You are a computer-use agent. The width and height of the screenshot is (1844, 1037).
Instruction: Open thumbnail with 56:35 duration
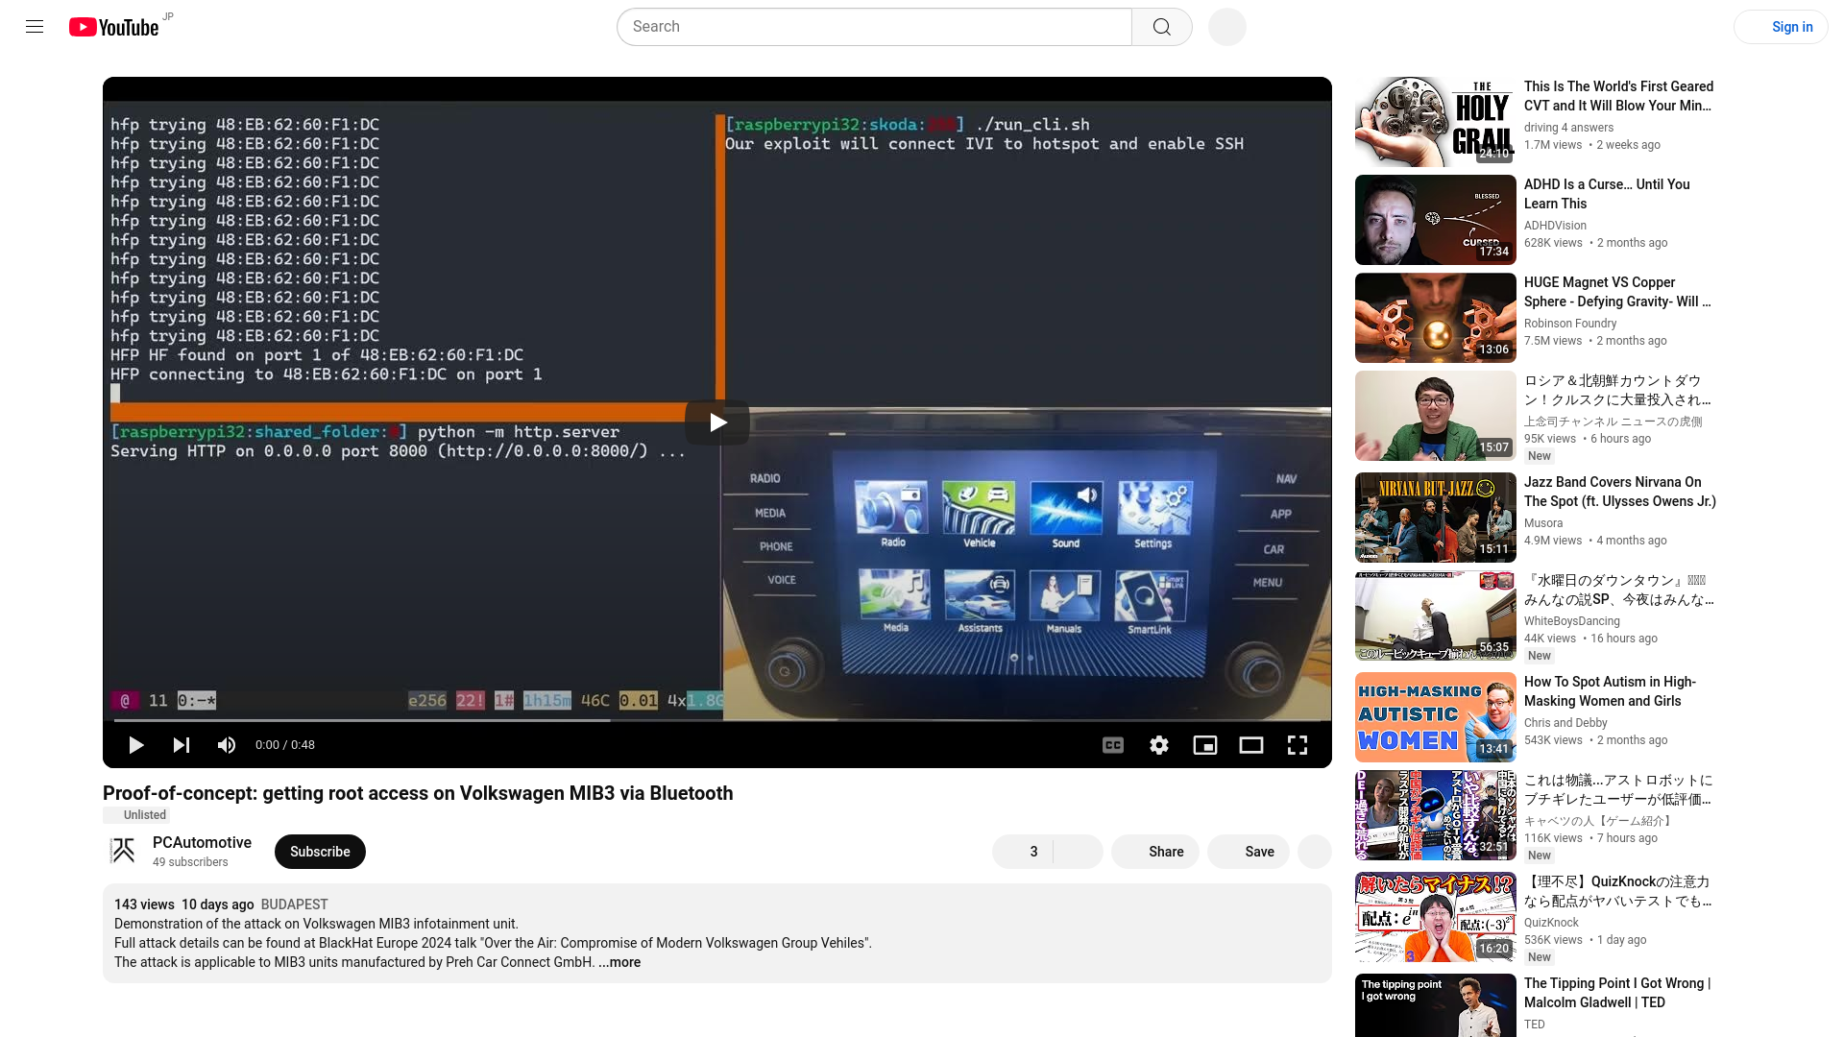[1436, 615]
